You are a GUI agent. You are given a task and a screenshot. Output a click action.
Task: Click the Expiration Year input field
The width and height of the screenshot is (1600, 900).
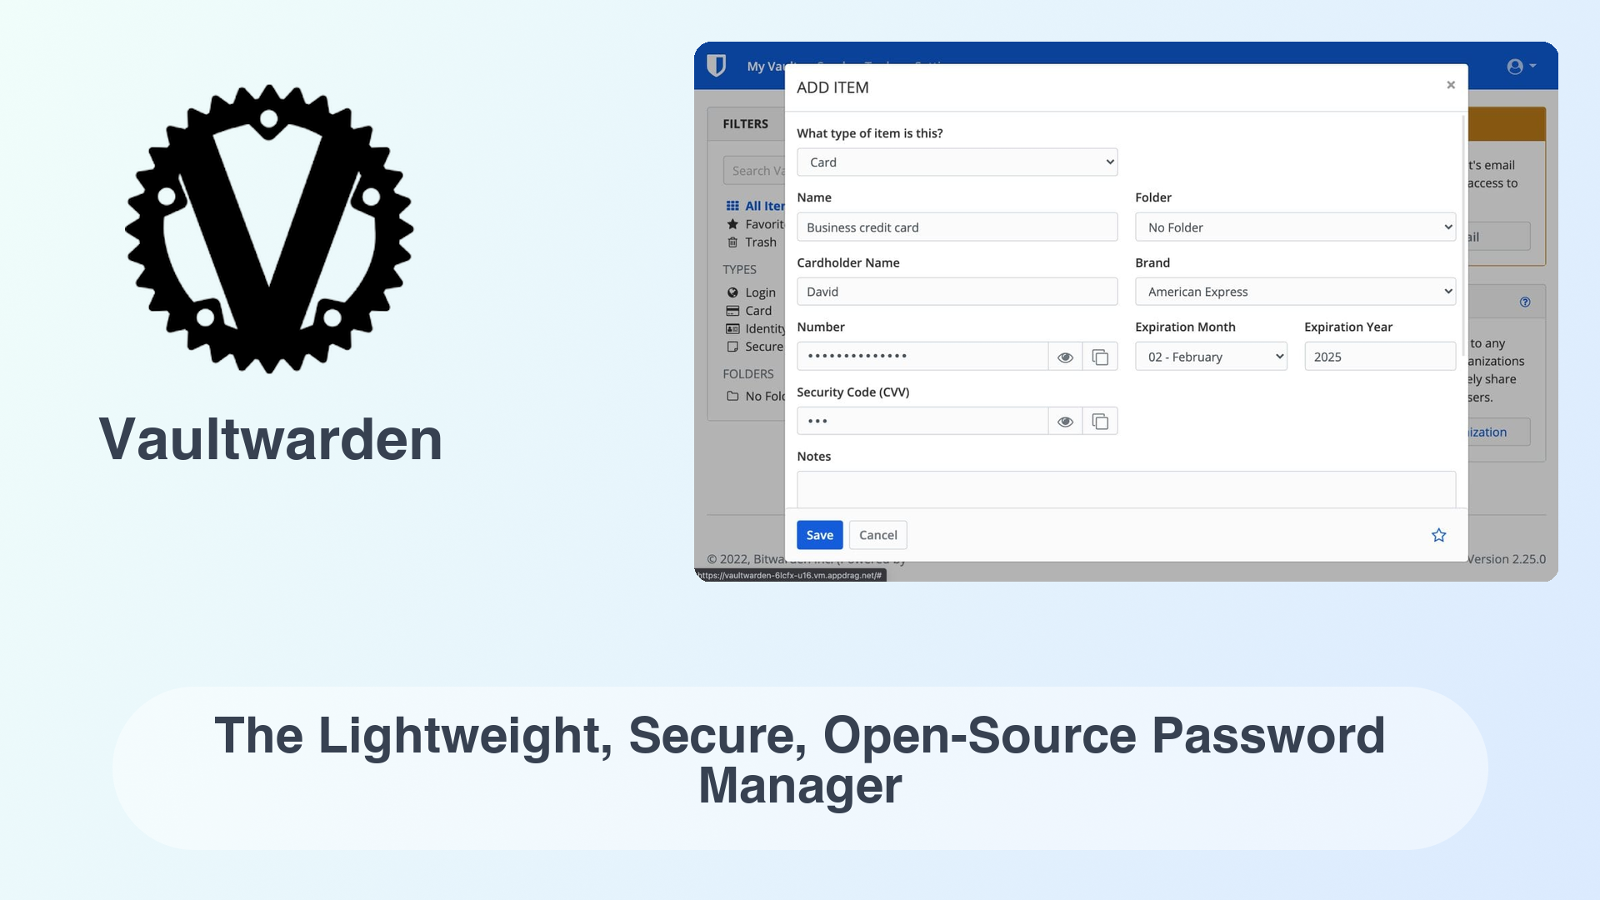click(x=1377, y=355)
